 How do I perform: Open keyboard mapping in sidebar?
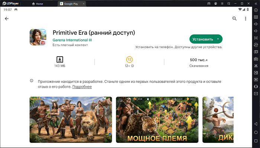[x=256, y=17]
